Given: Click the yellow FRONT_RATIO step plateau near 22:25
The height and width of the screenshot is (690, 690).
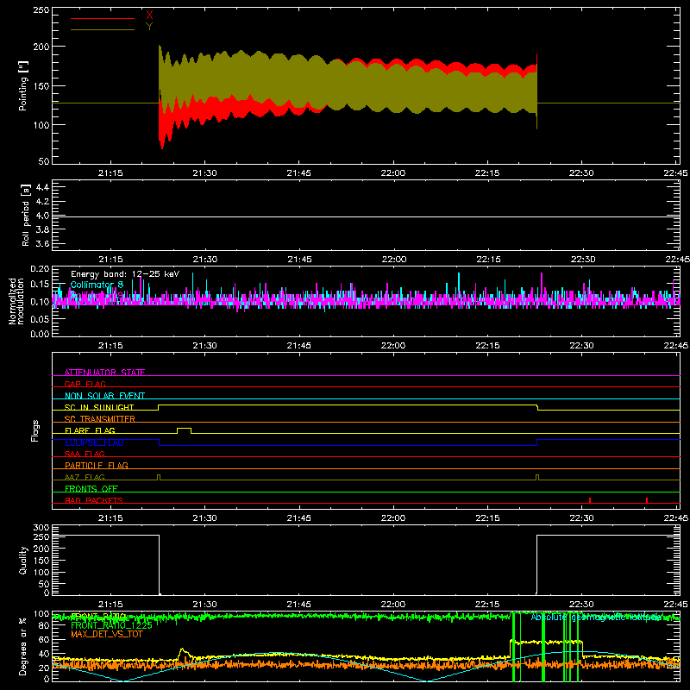Looking at the screenshot, I should [546, 642].
